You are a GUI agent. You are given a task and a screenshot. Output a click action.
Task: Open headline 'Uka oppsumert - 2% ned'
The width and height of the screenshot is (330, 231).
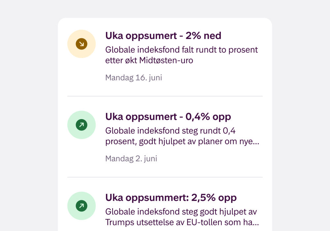click(163, 36)
